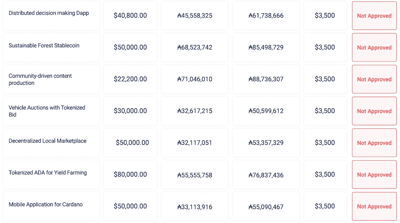Screen dimensions: 400x223
Task: Open Vehicle Auctions with Tokenized Bid
Action: [47, 111]
